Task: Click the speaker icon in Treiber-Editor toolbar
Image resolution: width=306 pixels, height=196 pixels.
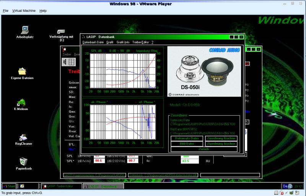Action: click(x=65, y=62)
